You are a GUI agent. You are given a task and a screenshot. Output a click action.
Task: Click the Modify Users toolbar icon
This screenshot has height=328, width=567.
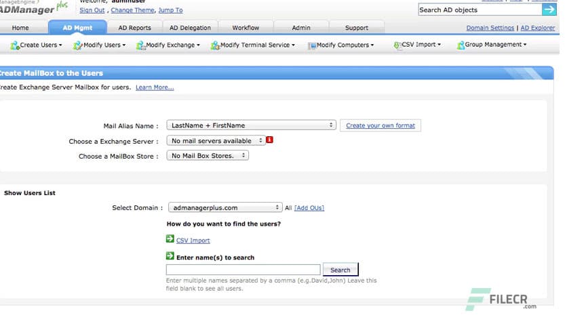click(x=78, y=45)
